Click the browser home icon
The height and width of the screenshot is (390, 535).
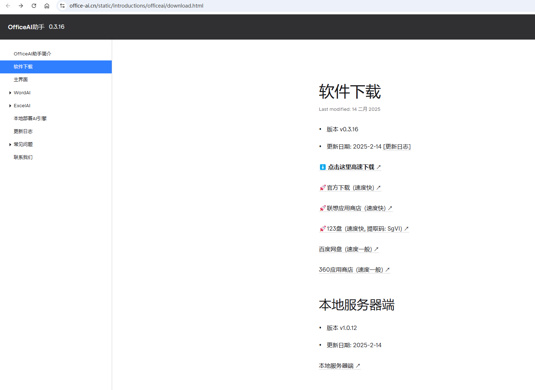(47, 5)
